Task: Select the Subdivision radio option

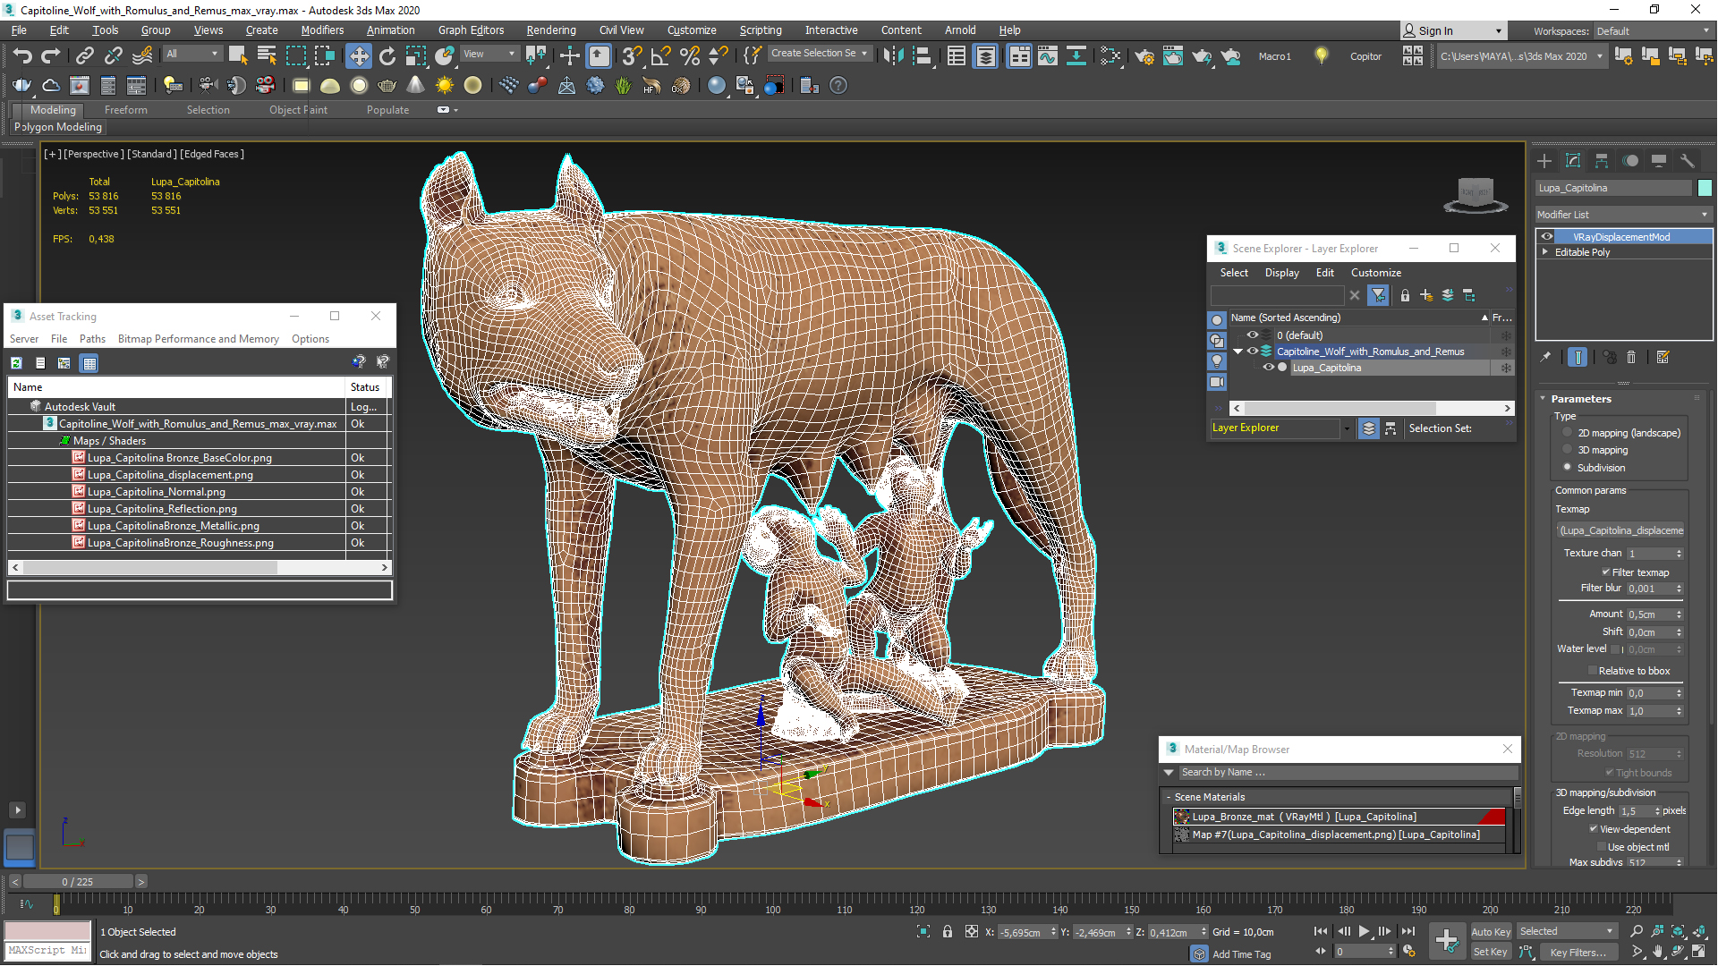Action: (x=1567, y=467)
